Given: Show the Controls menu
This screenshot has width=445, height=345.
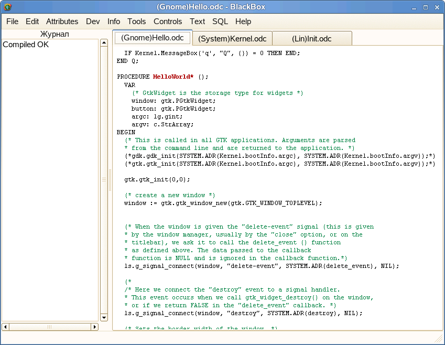Looking at the screenshot, I should point(168,21).
